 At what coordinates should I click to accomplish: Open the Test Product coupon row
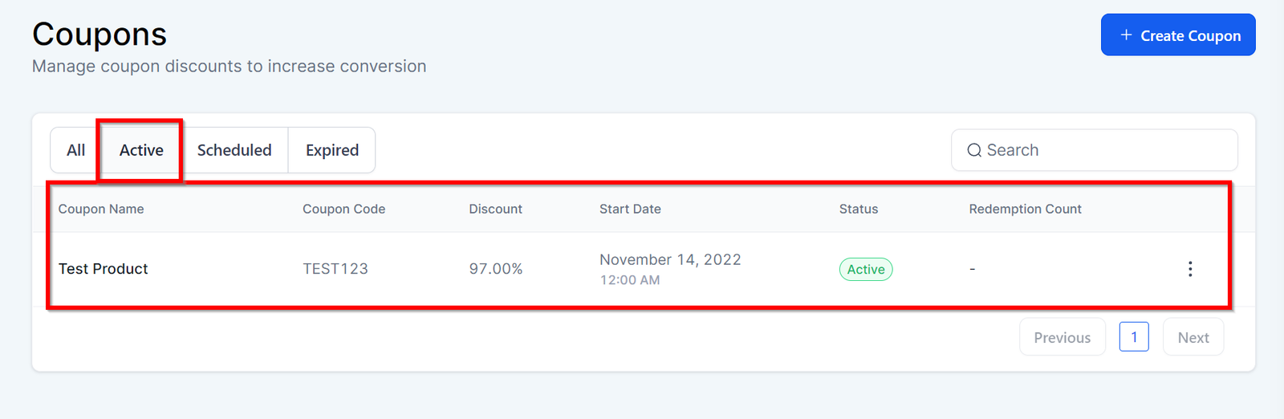tap(104, 269)
